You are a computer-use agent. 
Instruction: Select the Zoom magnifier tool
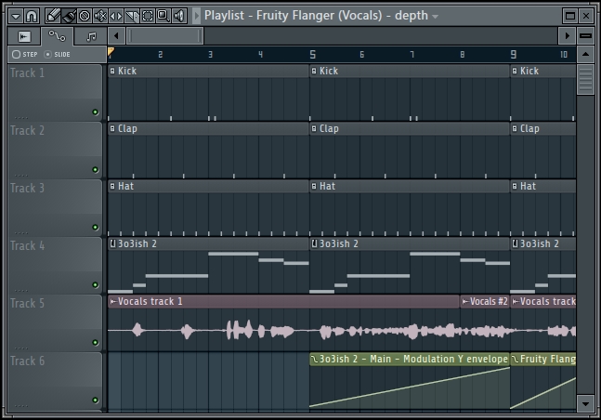click(163, 16)
